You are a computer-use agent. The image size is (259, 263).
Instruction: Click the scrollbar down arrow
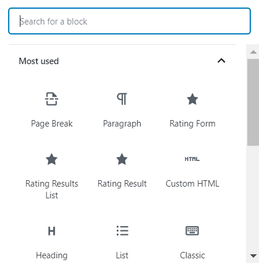[253, 256]
